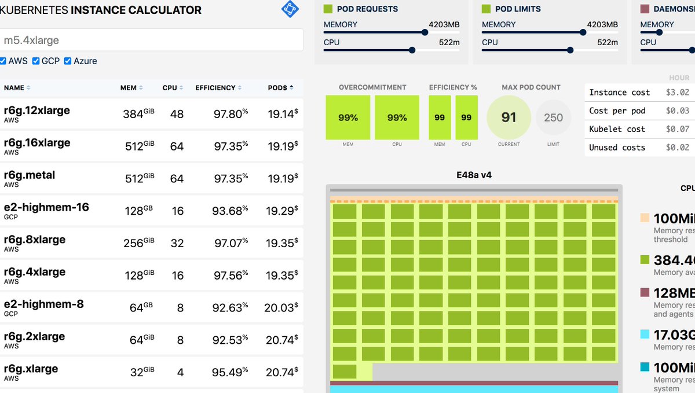
Task: Sort table by MEM column arrows
Action: pos(141,88)
